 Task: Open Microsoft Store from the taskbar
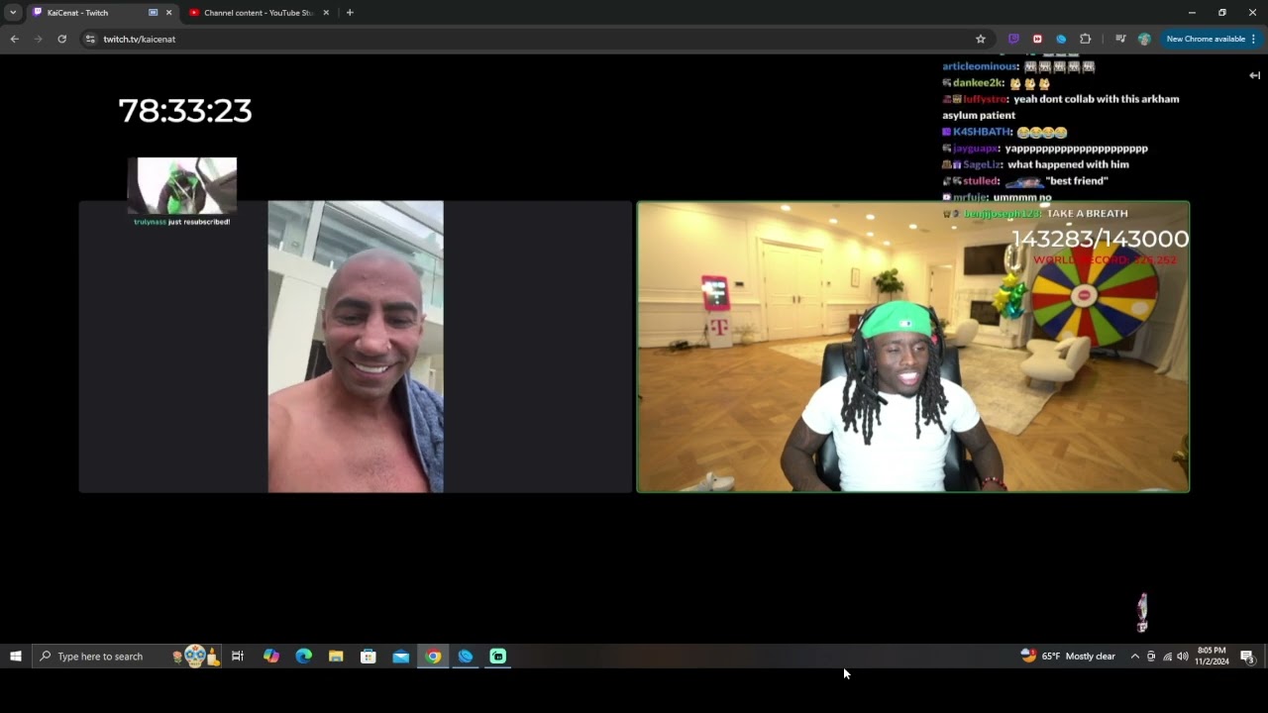(x=369, y=657)
